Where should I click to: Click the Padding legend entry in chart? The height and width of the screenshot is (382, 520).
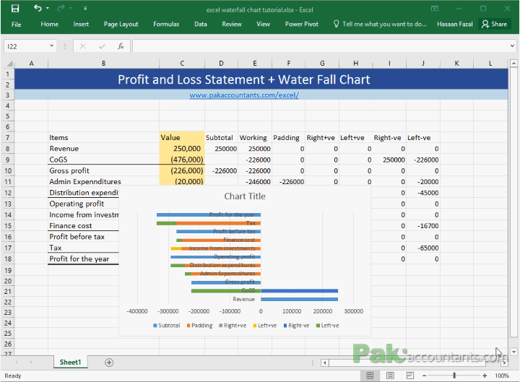pyautogui.click(x=199, y=326)
